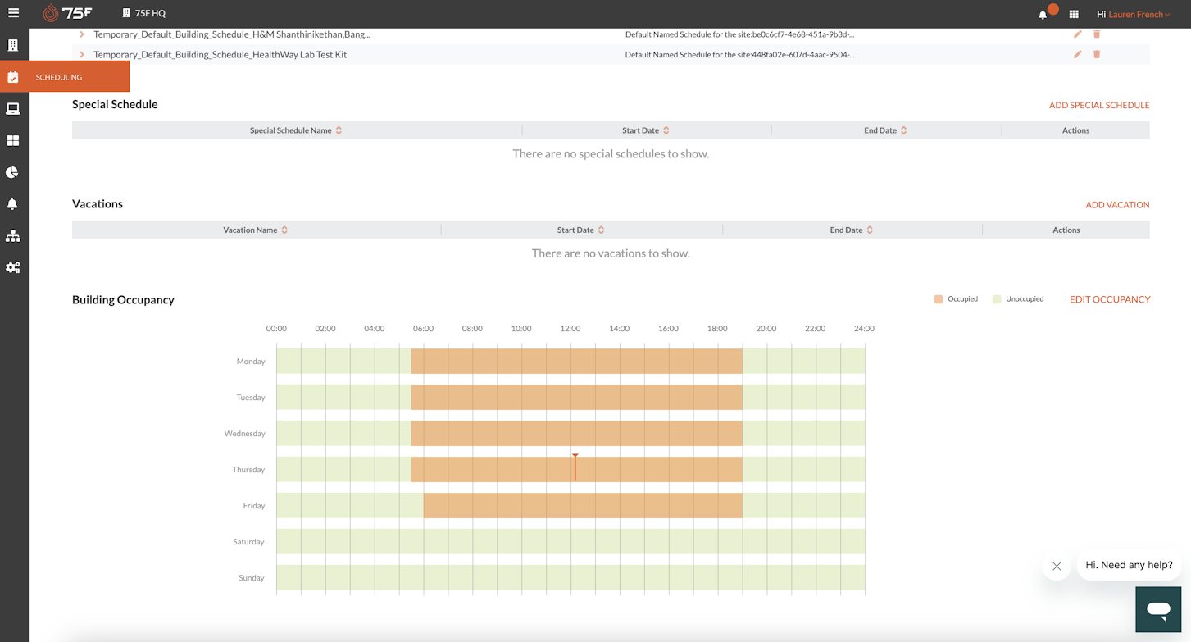The height and width of the screenshot is (642, 1191).
Task: Click Edit Occupancy
Action: tap(1110, 299)
